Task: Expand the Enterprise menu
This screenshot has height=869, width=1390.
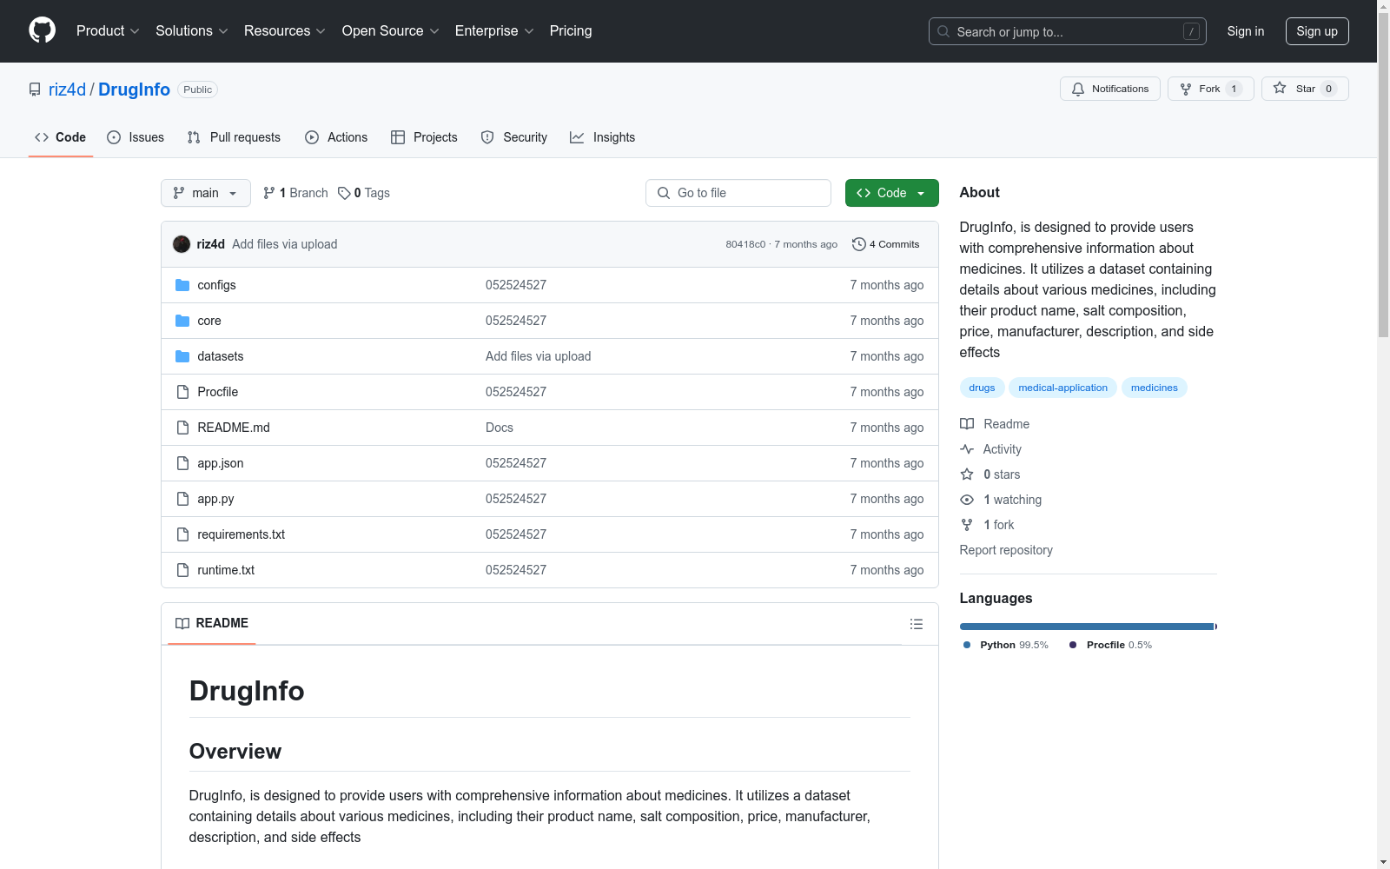Action: tap(495, 31)
